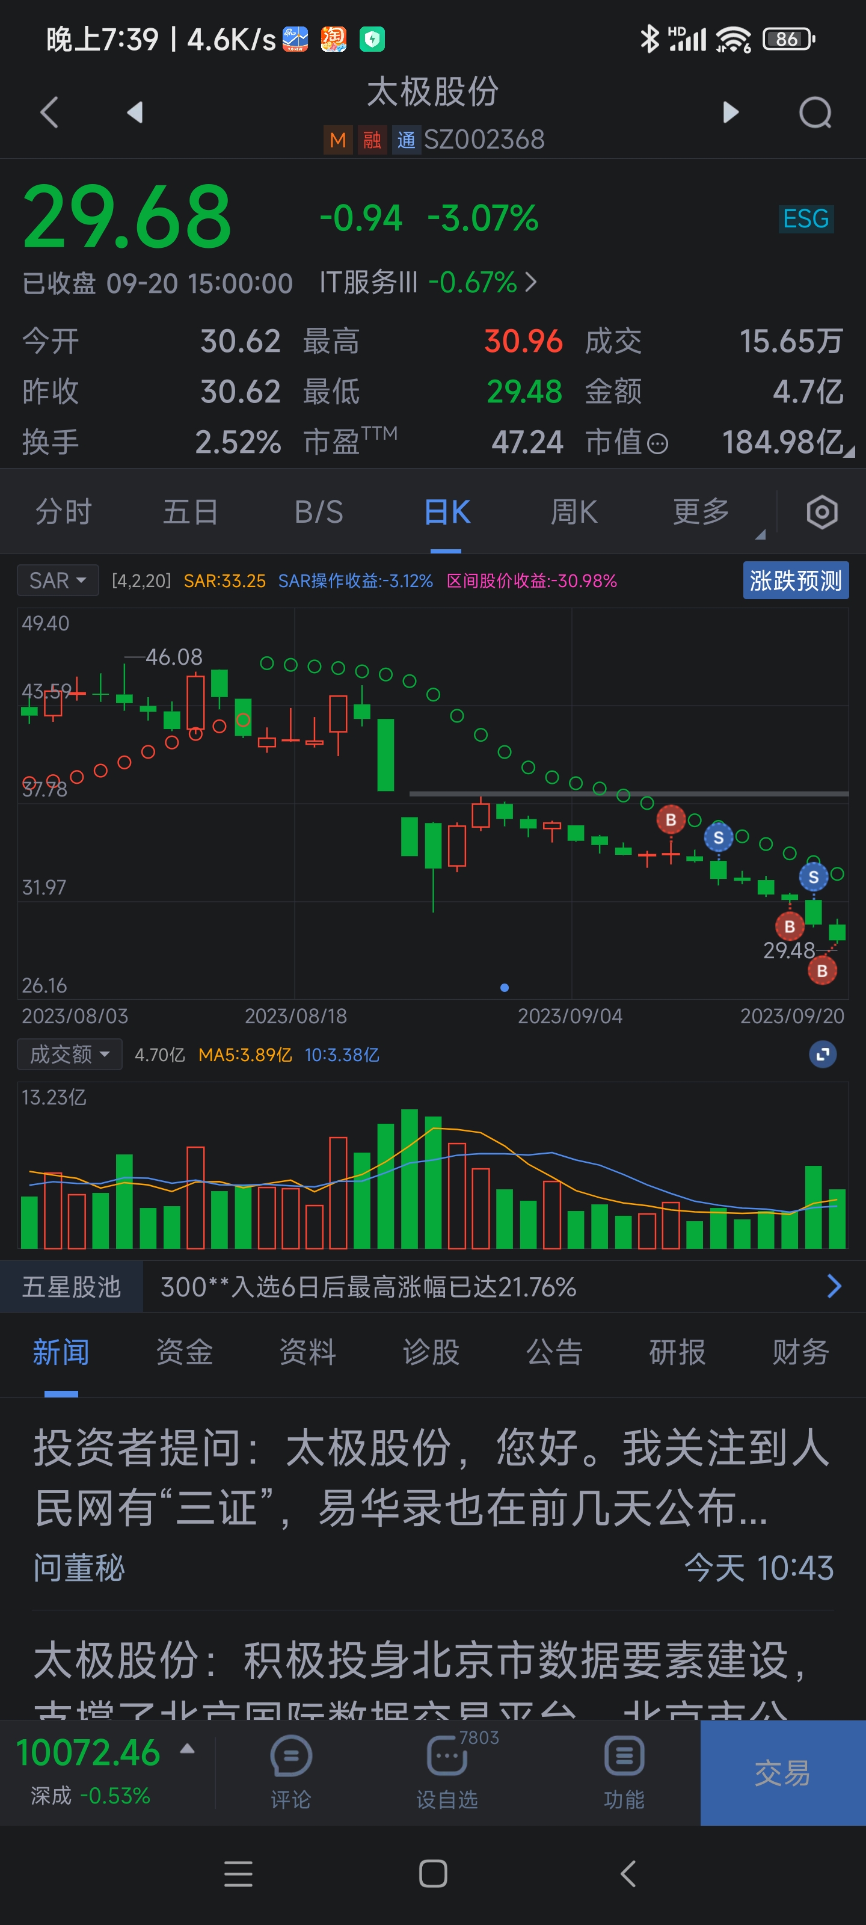Expand the 更多 chart period menu
The height and width of the screenshot is (1925, 866).
[x=701, y=512]
